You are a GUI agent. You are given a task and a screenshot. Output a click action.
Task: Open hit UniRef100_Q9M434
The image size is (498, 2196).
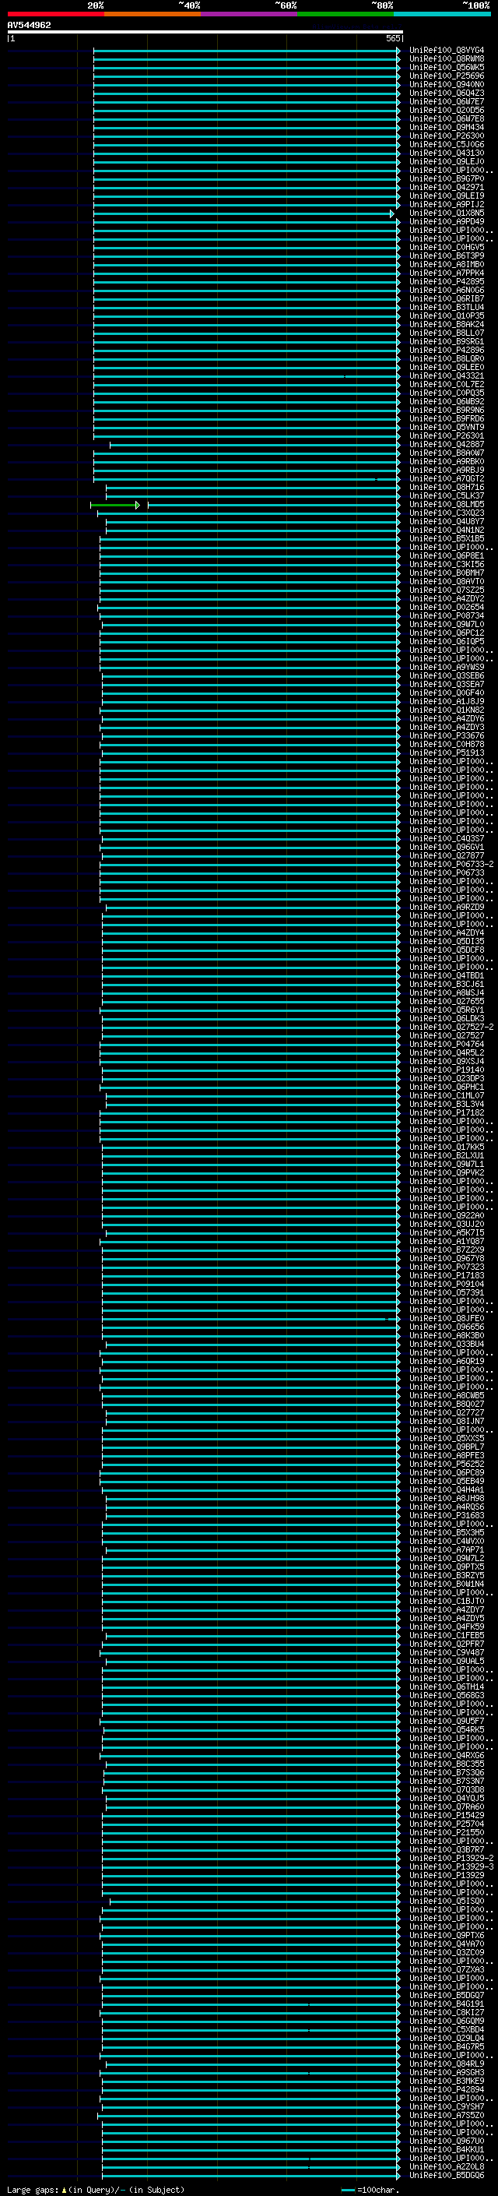[x=447, y=127]
